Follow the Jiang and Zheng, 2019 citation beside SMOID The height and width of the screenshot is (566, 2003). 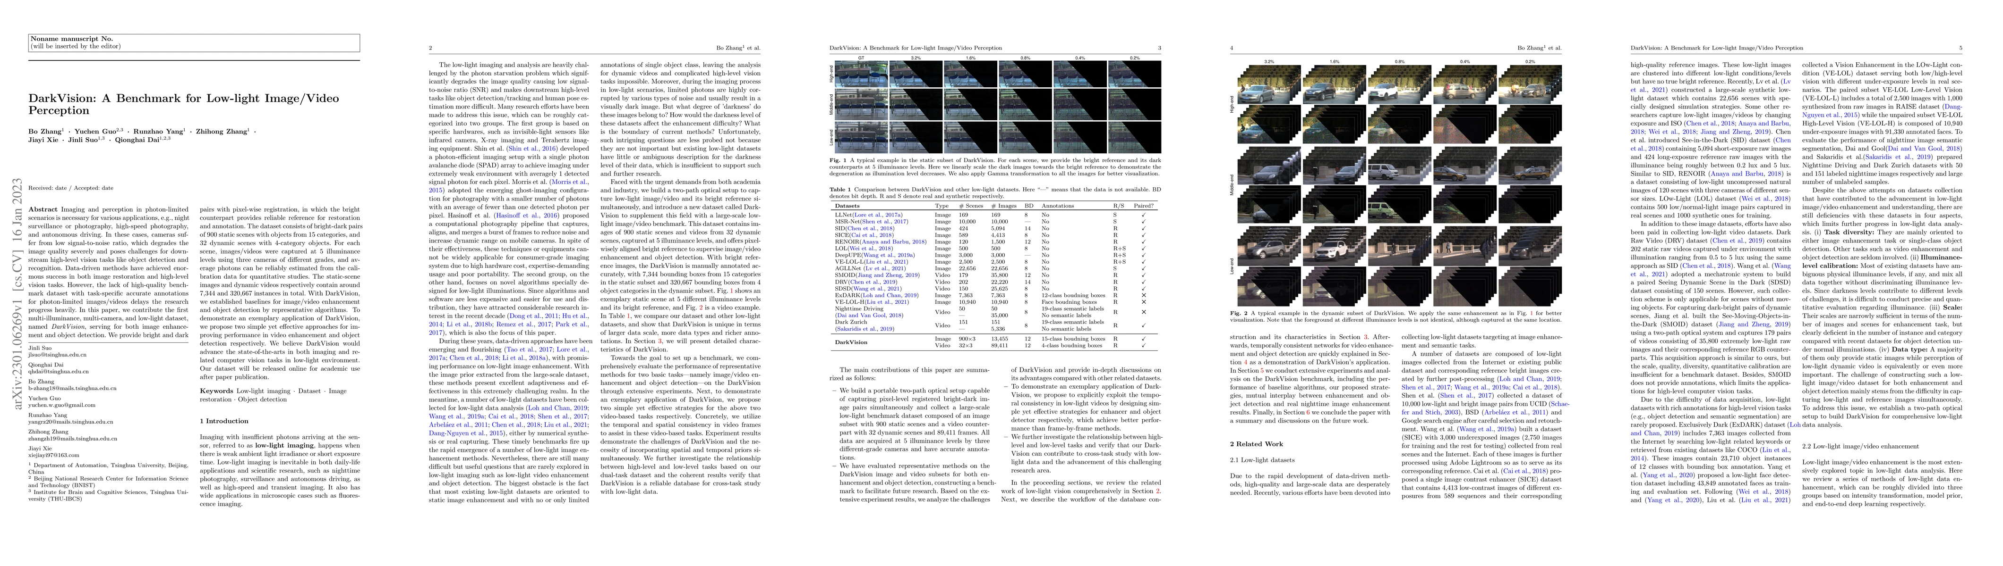(888, 275)
